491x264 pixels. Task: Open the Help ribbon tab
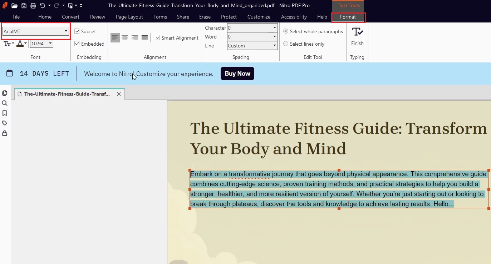pos(322,17)
